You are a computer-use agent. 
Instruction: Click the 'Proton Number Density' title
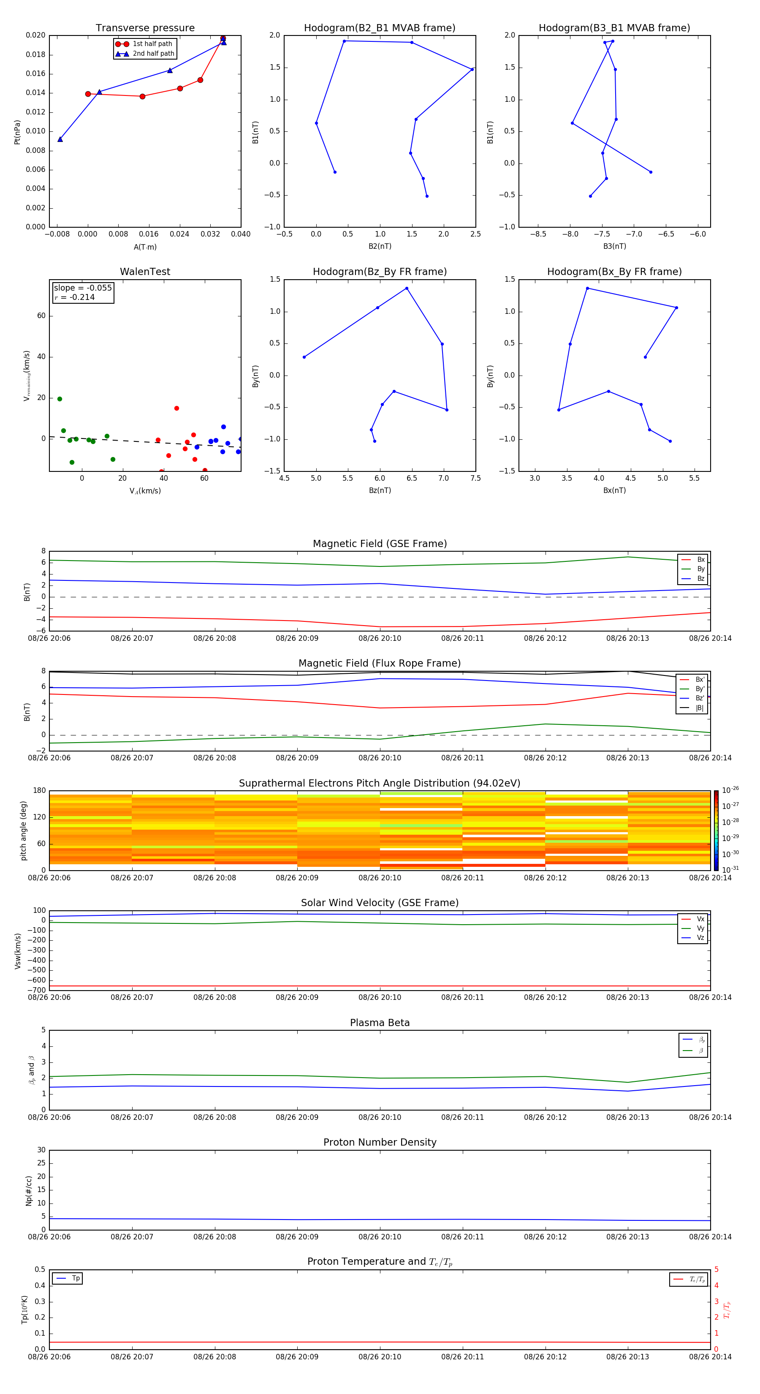(380, 1142)
